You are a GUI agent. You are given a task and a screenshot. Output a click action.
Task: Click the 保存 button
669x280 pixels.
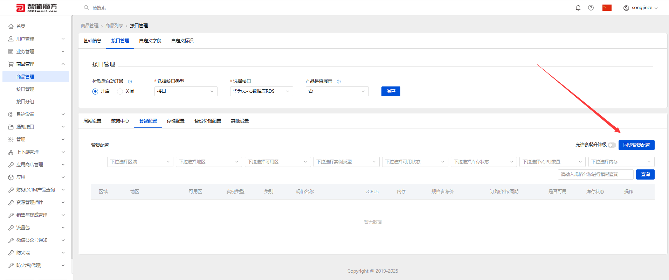(391, 91)
